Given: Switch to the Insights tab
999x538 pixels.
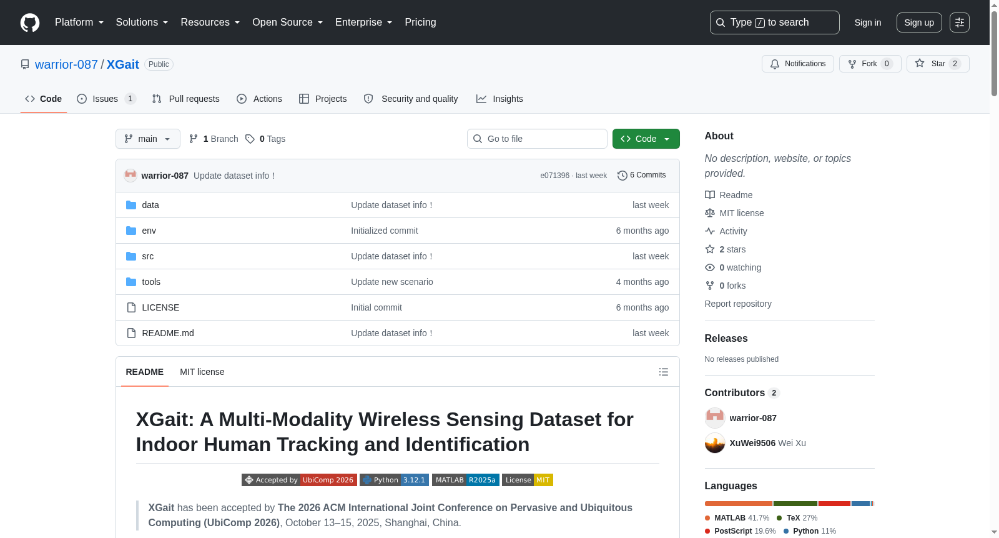Looking at the screenshot, I should pyautogui.click(x=499, y=99).
